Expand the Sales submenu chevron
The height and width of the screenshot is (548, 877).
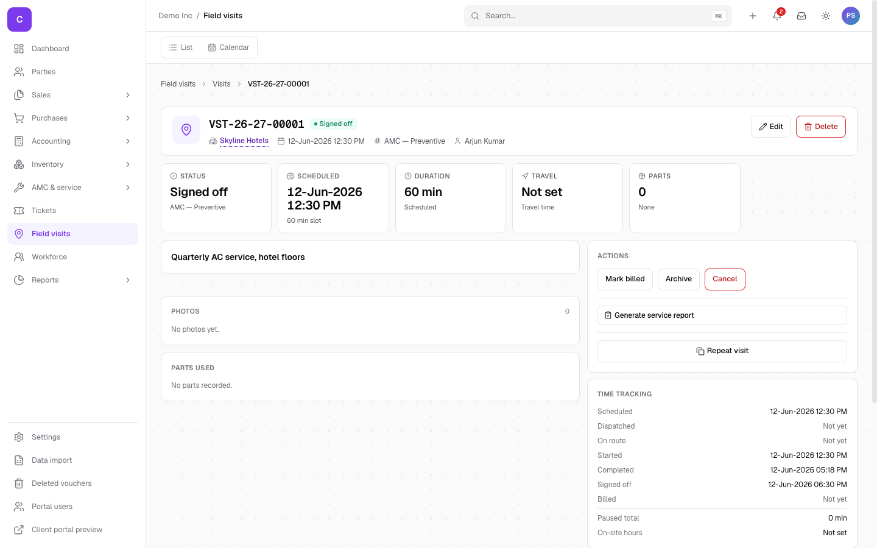coord(128,95)
